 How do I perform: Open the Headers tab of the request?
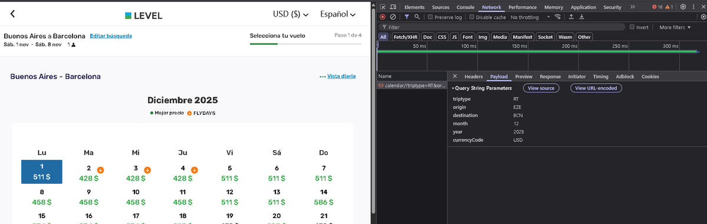pos(473,77)
